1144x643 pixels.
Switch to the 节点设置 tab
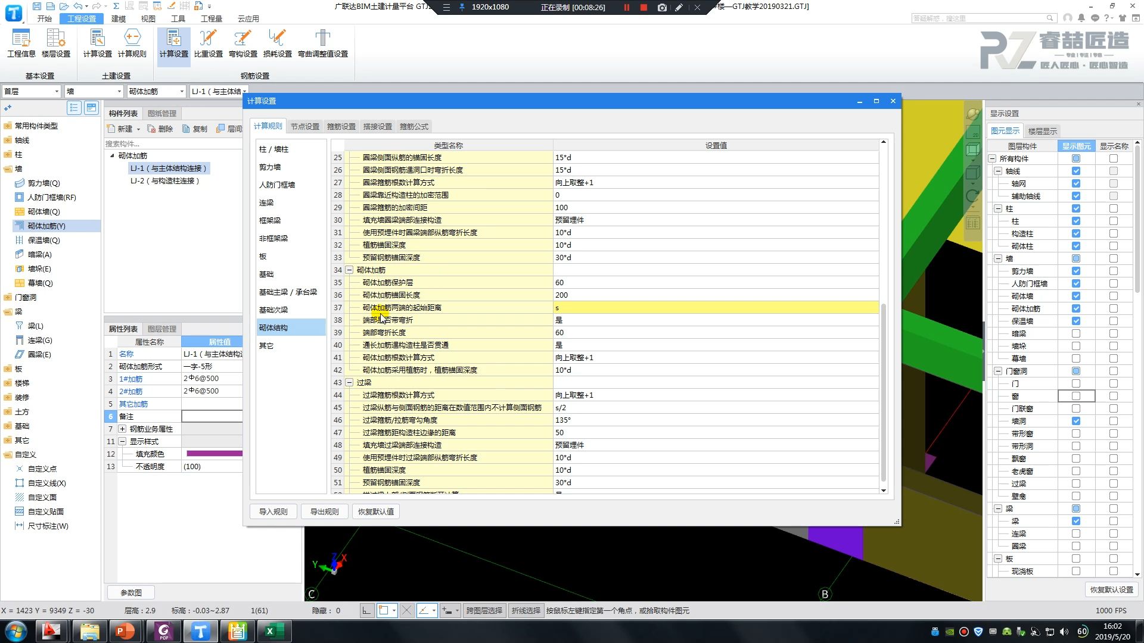coord(304,126)
